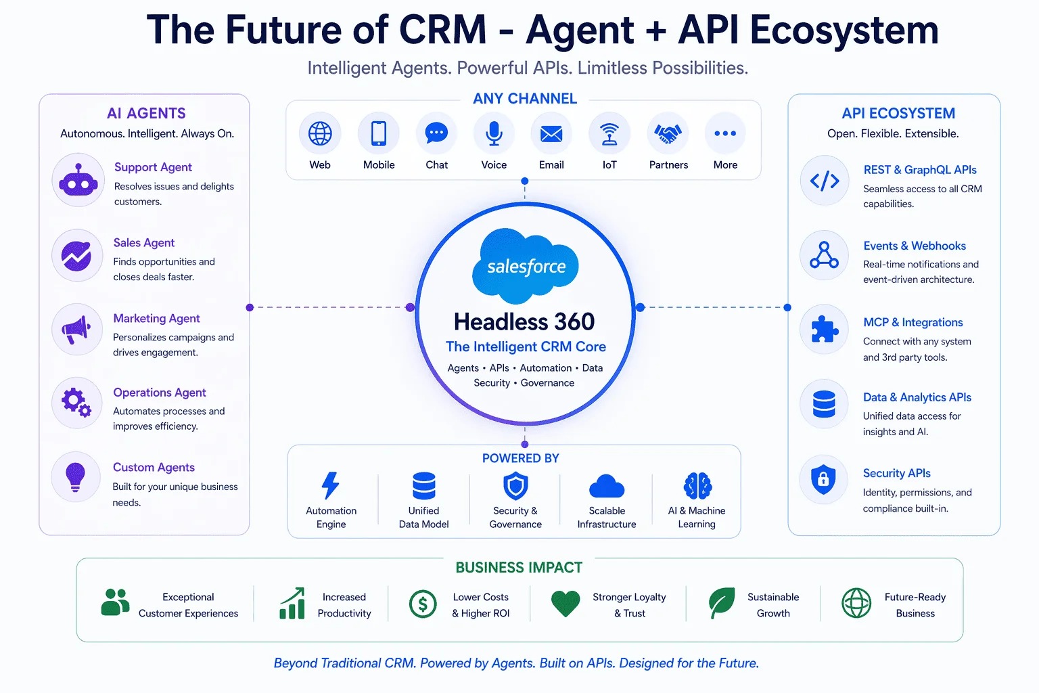
Task: Click the "REST & GraphQL APIs" heading
Action: tap(920, 170)
